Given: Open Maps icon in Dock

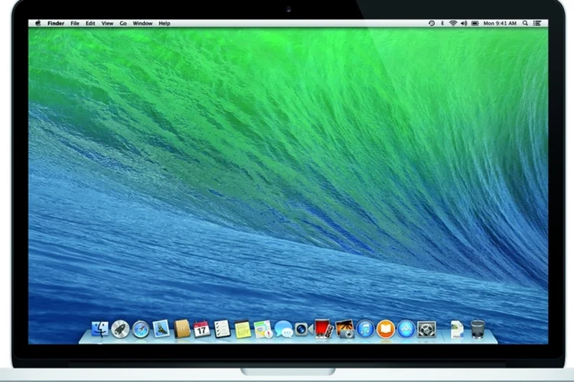Looking at the screenshot, I should pos(263,329).
